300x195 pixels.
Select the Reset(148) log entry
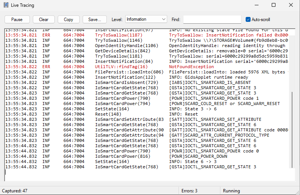[x=146, y=114]
